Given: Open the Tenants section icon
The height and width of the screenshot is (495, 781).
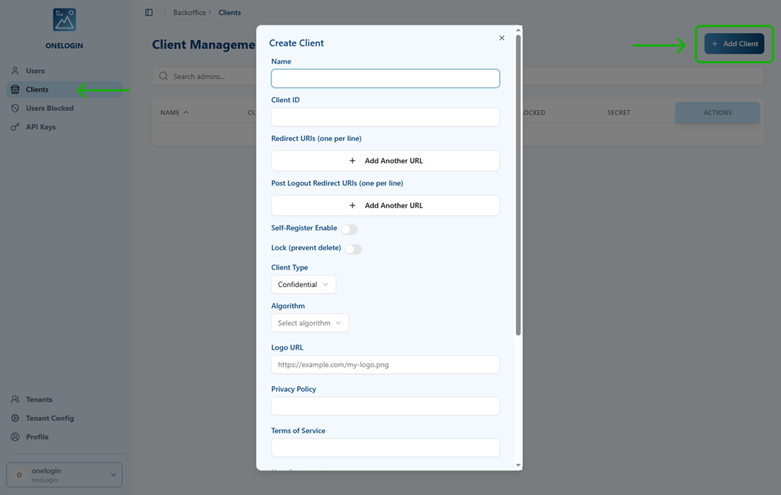Looking at the screenshot, I should 15,399.
